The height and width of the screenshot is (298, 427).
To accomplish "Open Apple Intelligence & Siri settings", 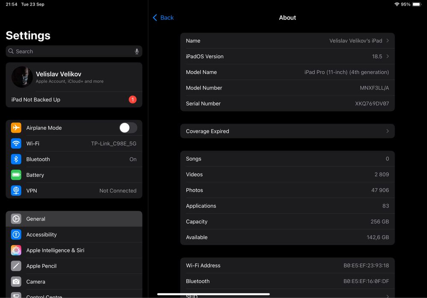I will 74,250.
